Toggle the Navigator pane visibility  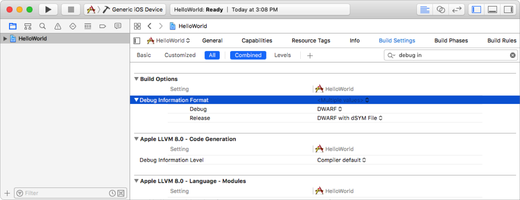[x=477, y=10]
